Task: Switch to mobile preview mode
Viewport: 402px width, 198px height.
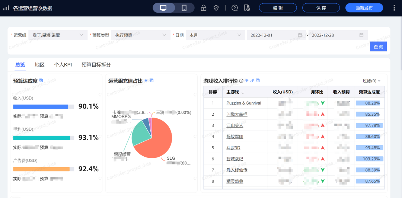Action: pyautogui.click(x=184, y=8)
